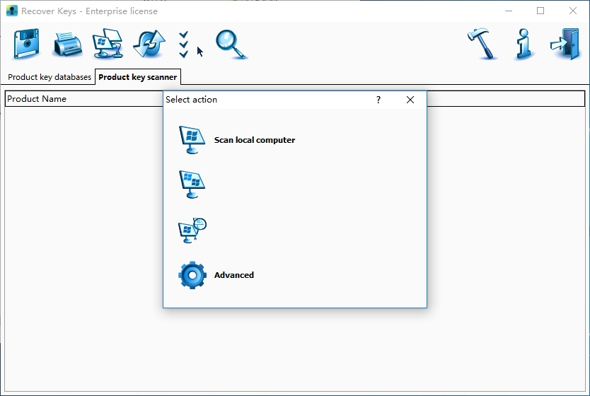Maximize the Recover Keys window

(x=540, y=11)
